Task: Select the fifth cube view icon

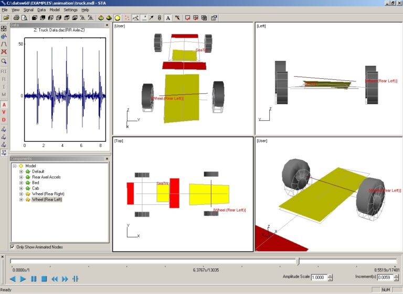Action: [67, 18]
